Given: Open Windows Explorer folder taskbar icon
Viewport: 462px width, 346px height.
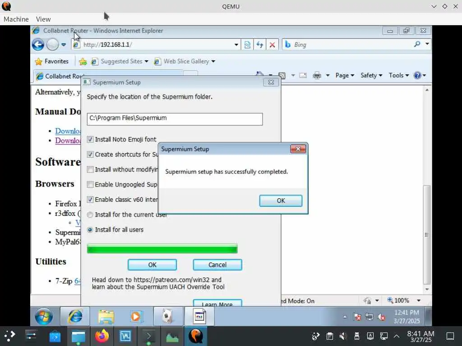Looking at the screenshot, I should tap(106, 316).
